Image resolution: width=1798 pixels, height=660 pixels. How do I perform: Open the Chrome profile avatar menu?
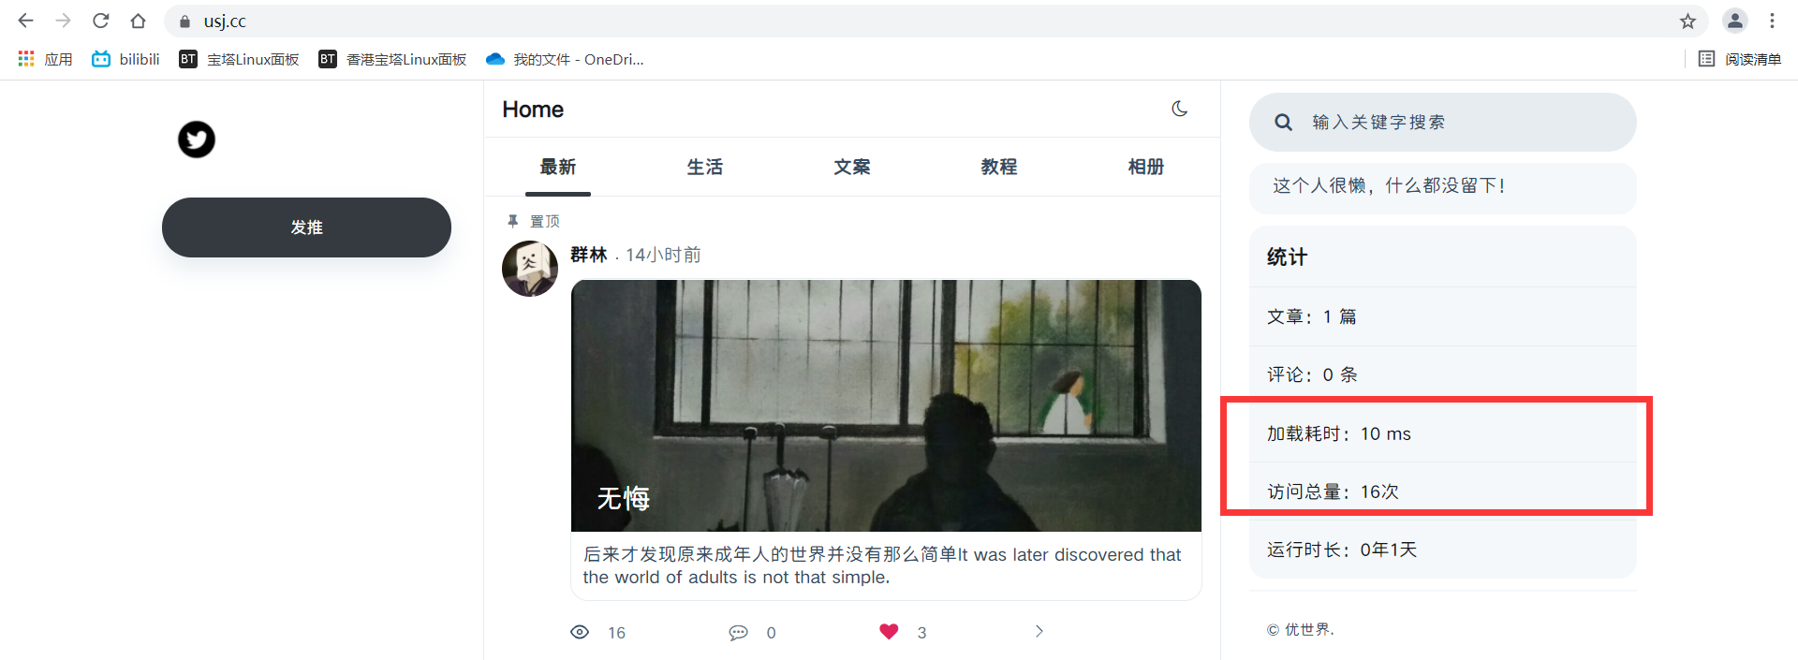click(1735, 21)
